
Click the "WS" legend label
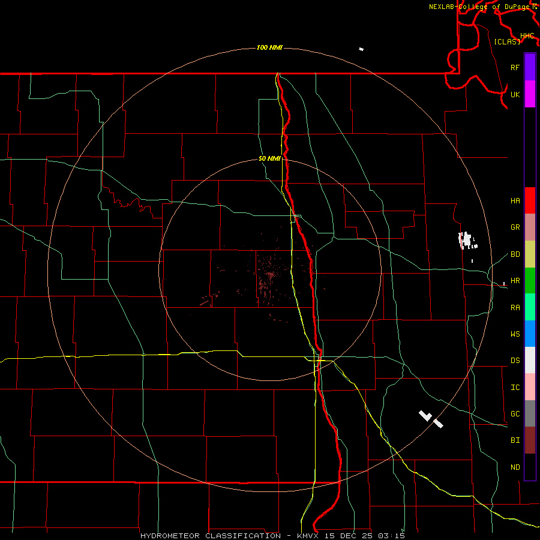pyautogui.click(x=515, y=334)
